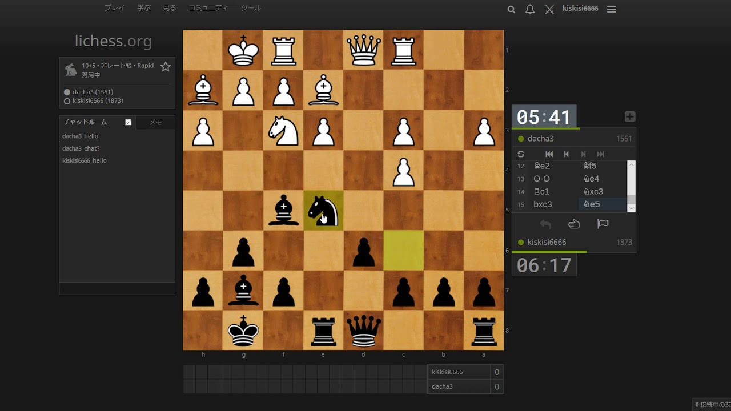
Task: Click the black queen on d8
Action: point(363,331)
